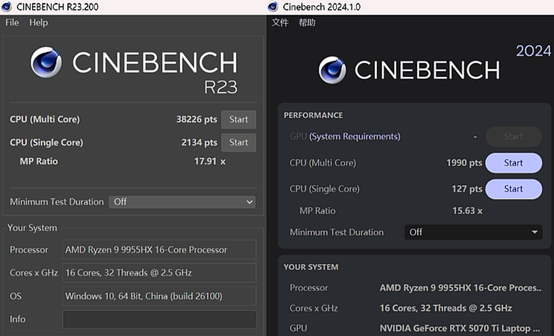Open the Help menu in Cinebench R23
The height and width of the screenshot is (336, 554).
(38, 22)
